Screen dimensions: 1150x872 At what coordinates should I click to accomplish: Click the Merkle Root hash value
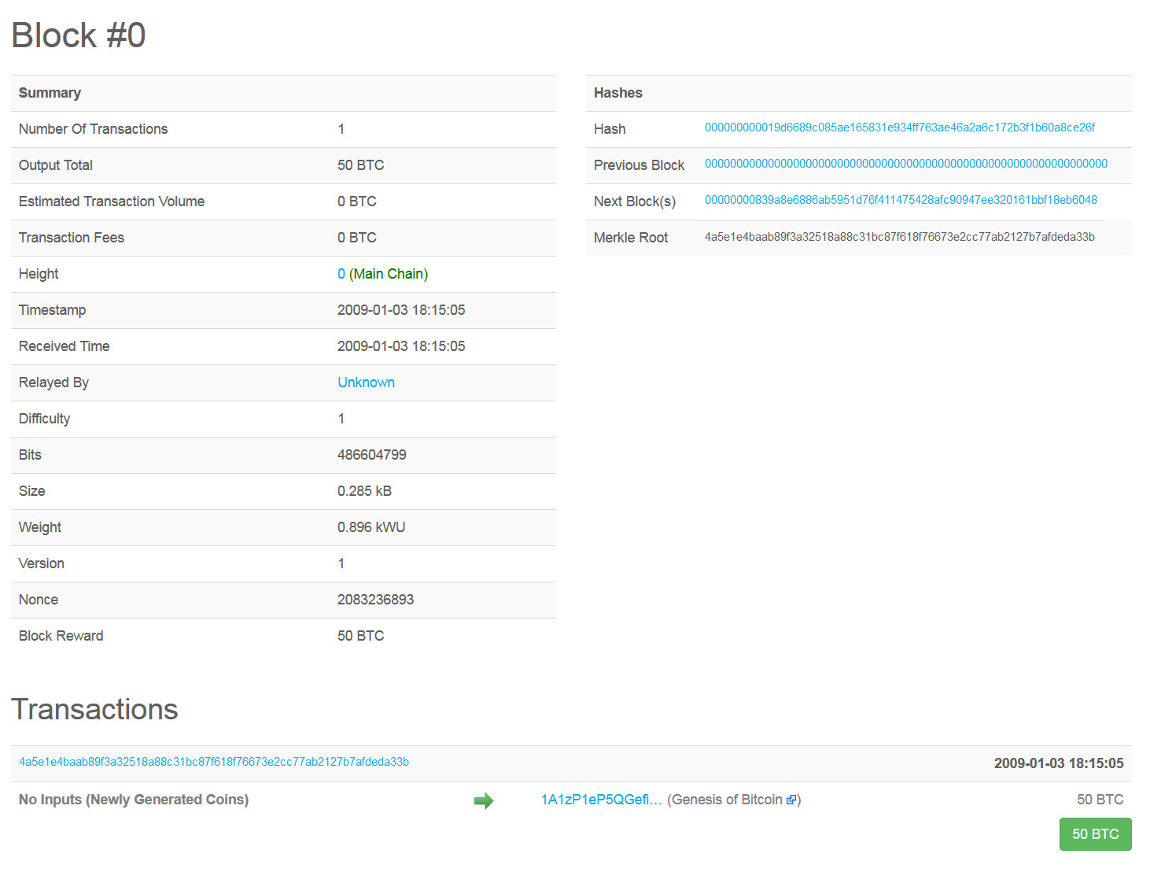point(899,237)
